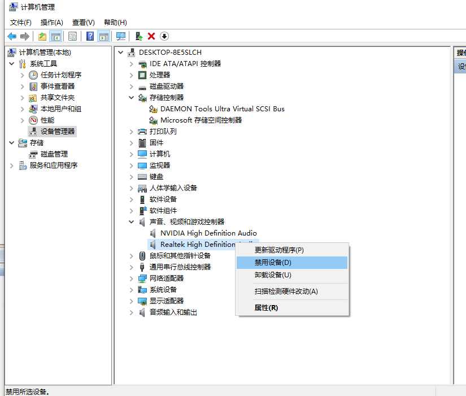
Task: Toggle the Show/Hide action pane icon
Action: point(104,36)
